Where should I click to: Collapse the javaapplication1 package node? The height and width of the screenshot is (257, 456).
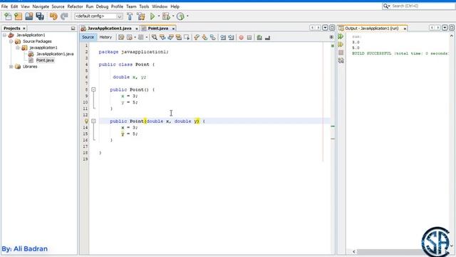click(x=18, y=48)
